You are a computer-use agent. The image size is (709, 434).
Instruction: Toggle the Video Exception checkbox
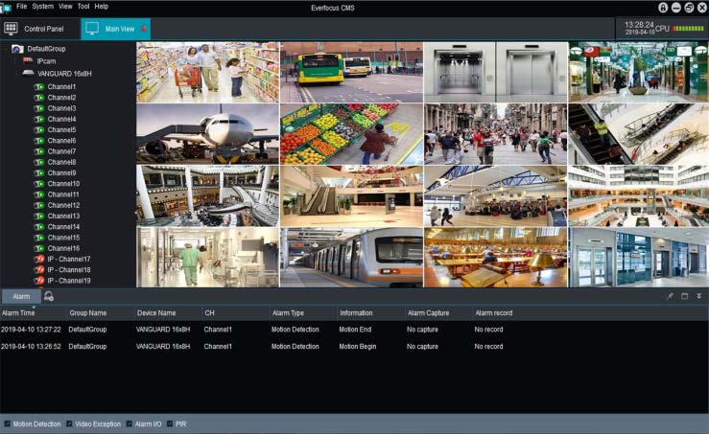(69, 424)
